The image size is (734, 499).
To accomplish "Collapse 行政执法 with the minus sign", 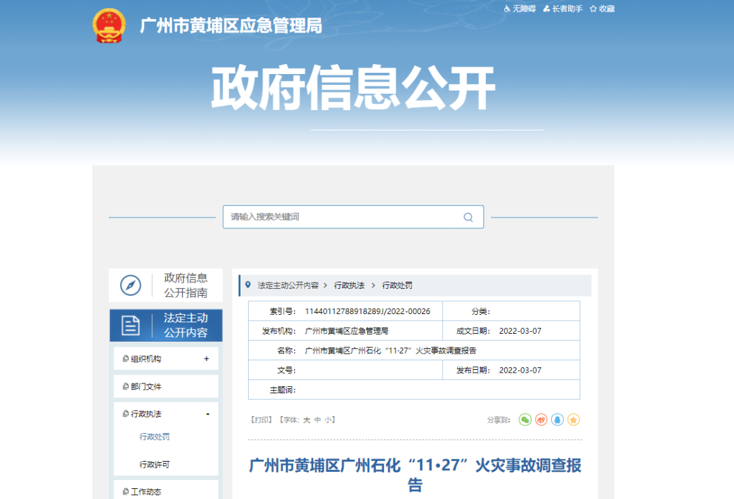I will click(207, 414).
